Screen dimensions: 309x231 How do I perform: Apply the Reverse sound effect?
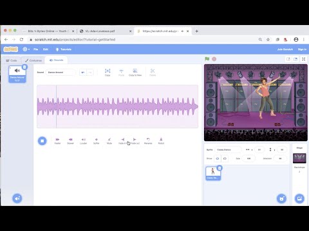[148, 141]
